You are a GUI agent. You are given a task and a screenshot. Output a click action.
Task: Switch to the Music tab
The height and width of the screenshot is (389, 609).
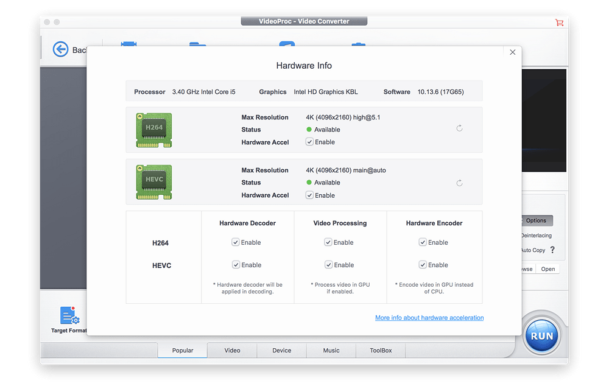[331, 350]
